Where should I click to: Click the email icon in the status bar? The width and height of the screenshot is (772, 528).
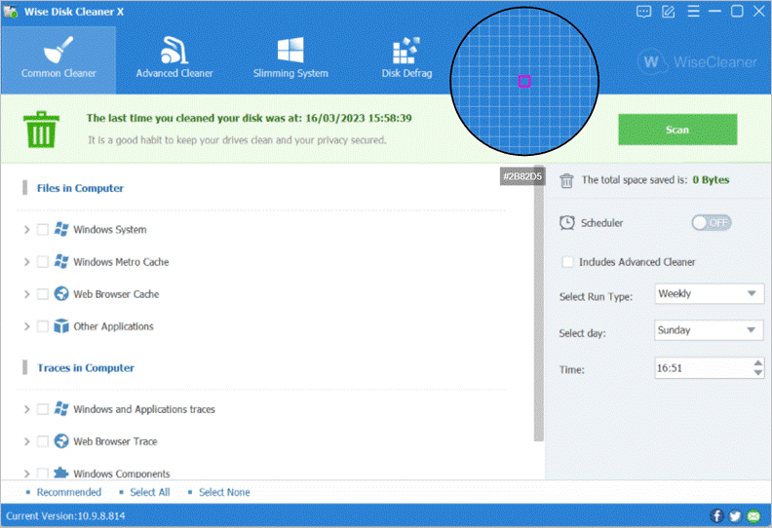pos(753,515)
